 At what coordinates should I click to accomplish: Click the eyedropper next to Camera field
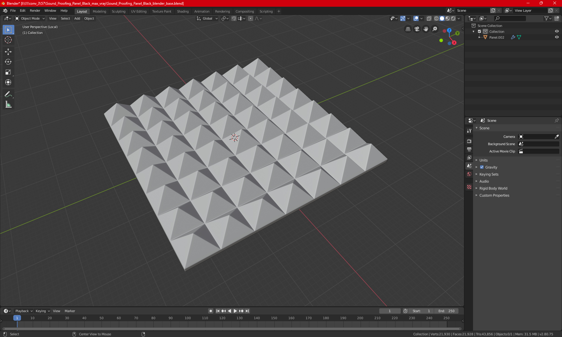tap(557, 137)
